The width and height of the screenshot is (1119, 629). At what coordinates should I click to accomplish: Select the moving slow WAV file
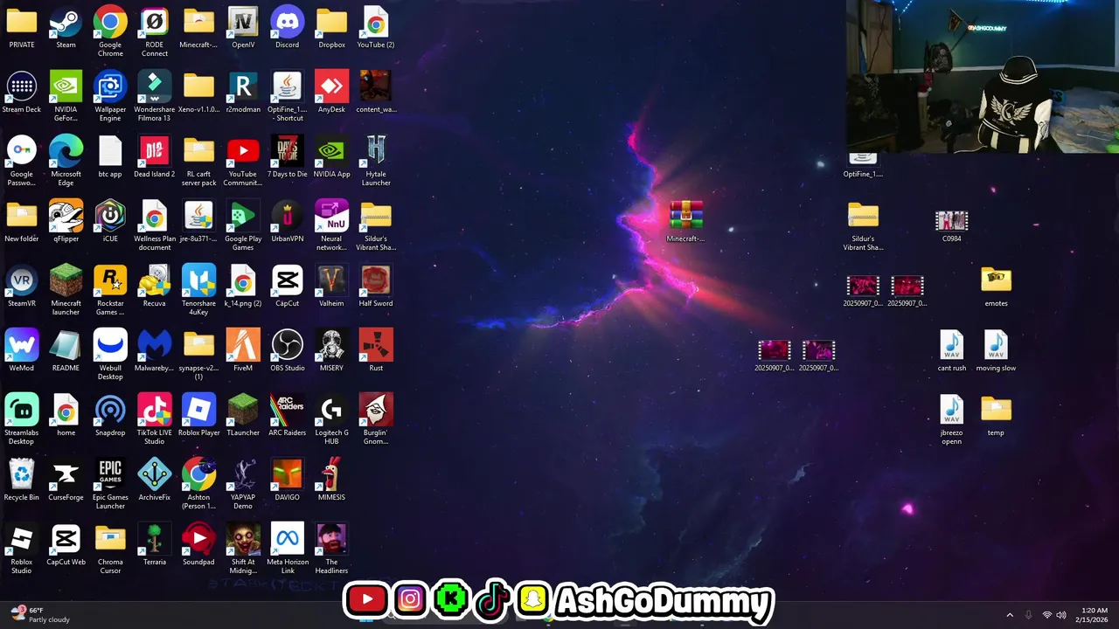pyautogui.click(x=996, y=350)
